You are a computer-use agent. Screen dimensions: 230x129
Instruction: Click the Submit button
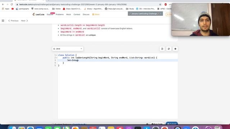(172, 124)
